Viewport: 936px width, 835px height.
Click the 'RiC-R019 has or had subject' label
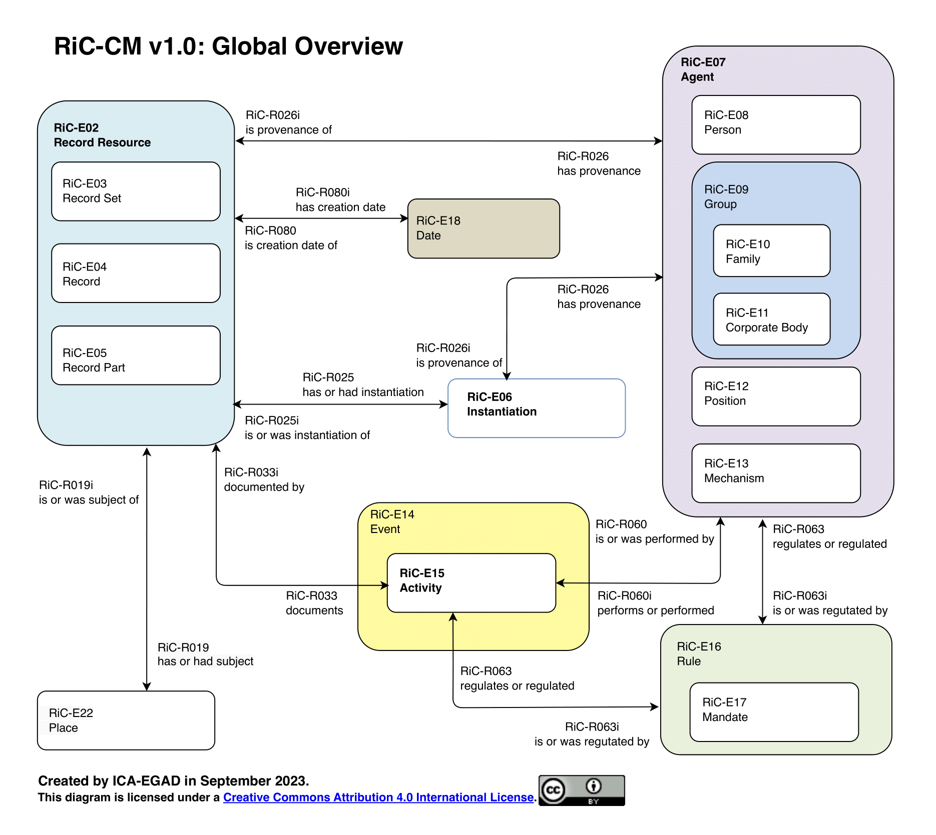pos(205,654)
